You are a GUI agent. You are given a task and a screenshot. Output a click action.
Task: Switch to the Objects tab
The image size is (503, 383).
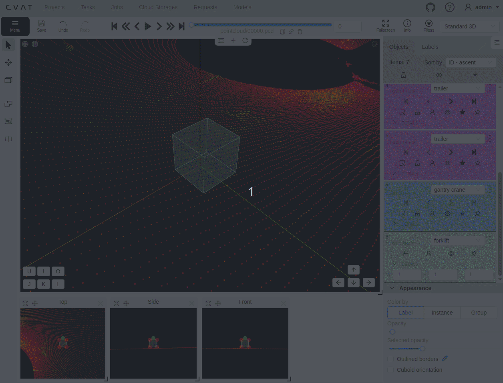pos(399,47)
